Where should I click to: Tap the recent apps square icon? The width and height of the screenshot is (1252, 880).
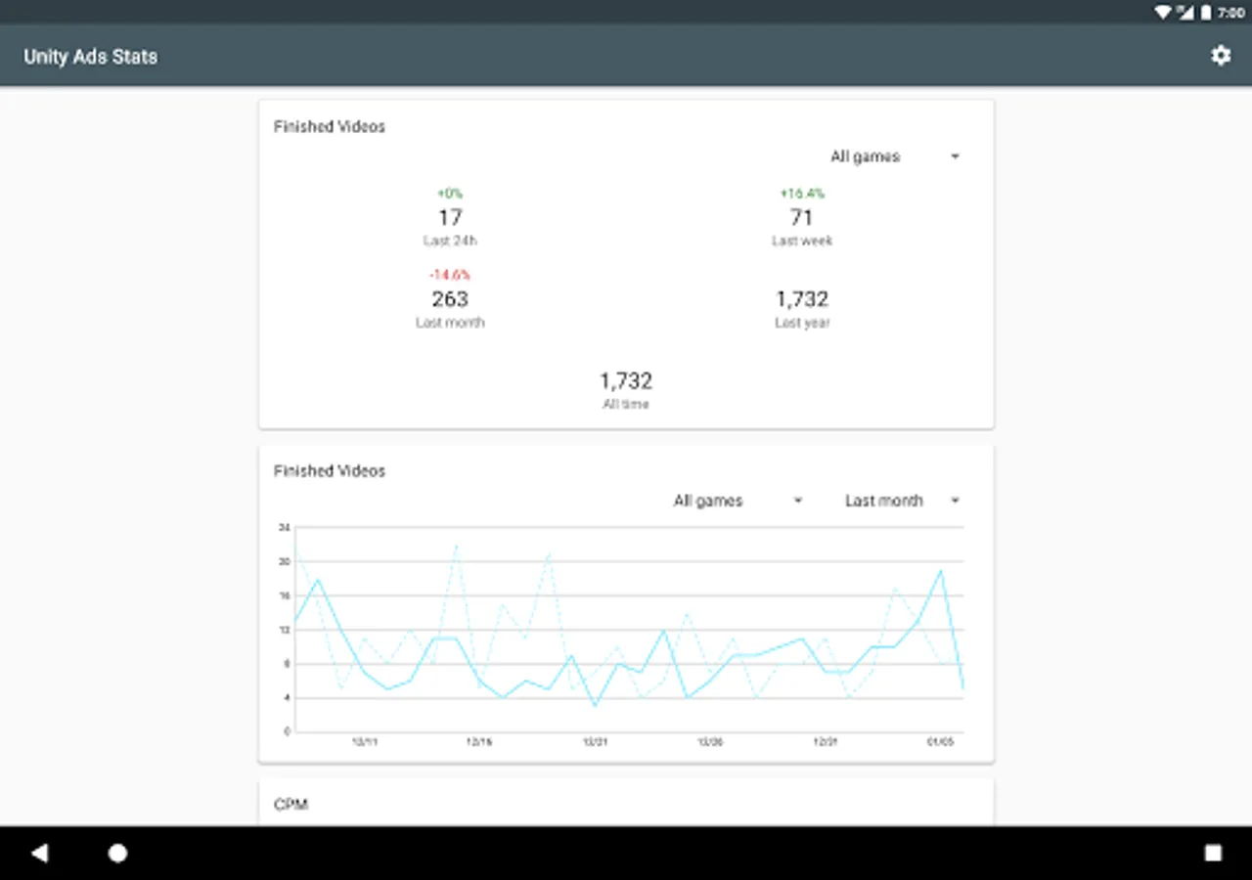(x=1213, y=853)
